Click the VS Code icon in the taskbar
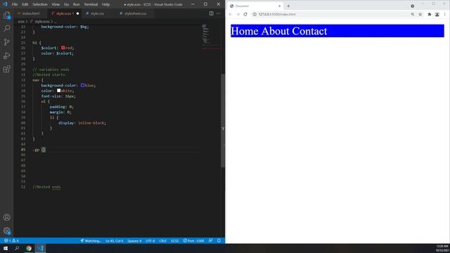The height and width of the screenshot is (253, 450). pyautogui.click(x=40, y=248)
